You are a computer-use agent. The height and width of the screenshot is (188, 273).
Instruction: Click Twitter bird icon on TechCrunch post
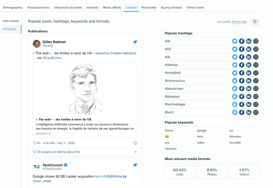point(135,165)
